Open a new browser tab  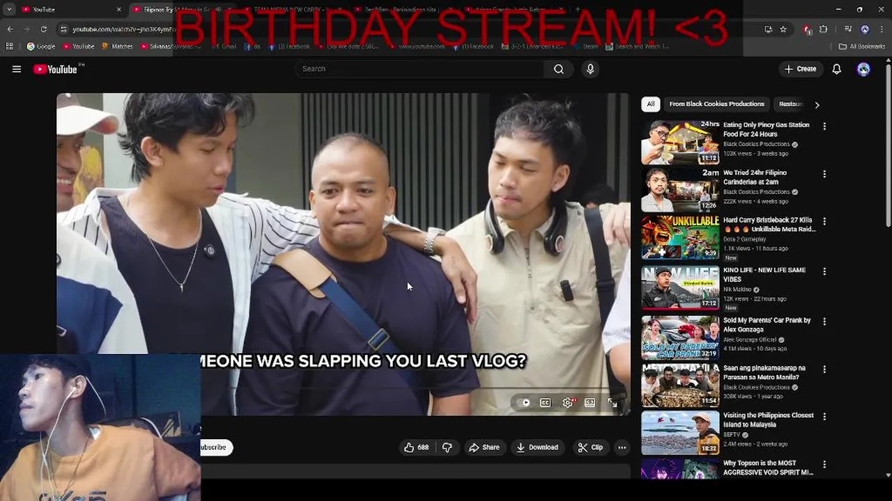click(577, 10)
